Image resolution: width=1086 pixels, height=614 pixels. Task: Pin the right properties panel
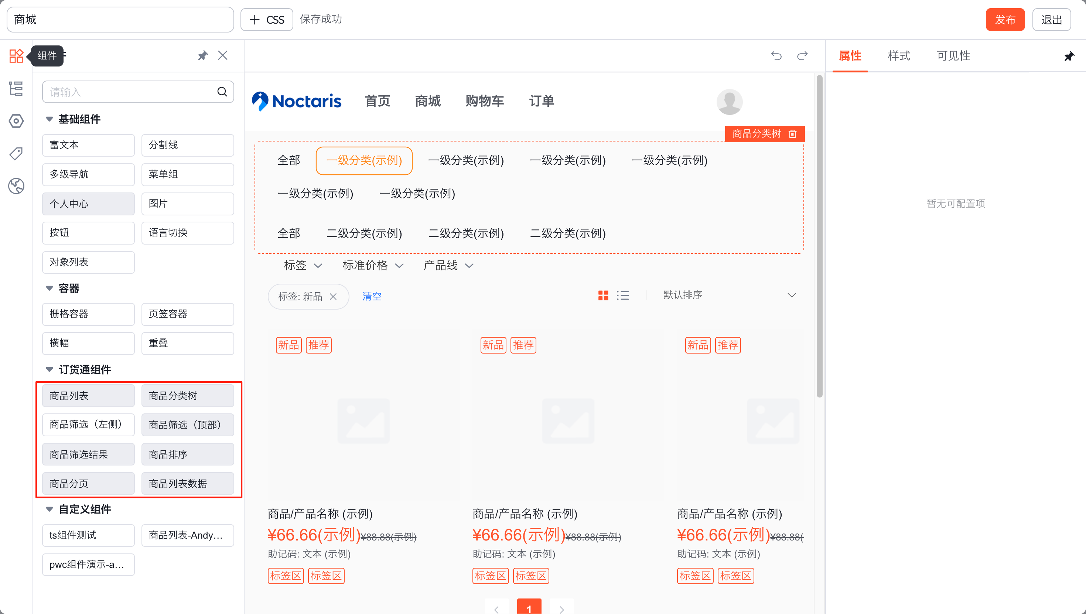(x=1069, y=56)
